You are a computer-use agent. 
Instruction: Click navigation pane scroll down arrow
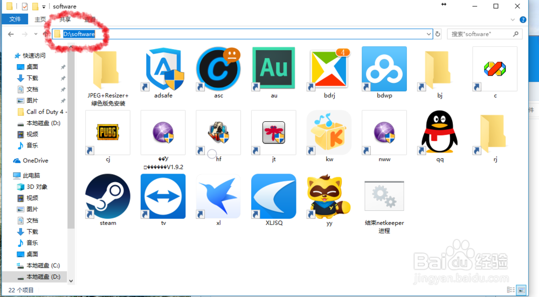[x=71, y=281]
